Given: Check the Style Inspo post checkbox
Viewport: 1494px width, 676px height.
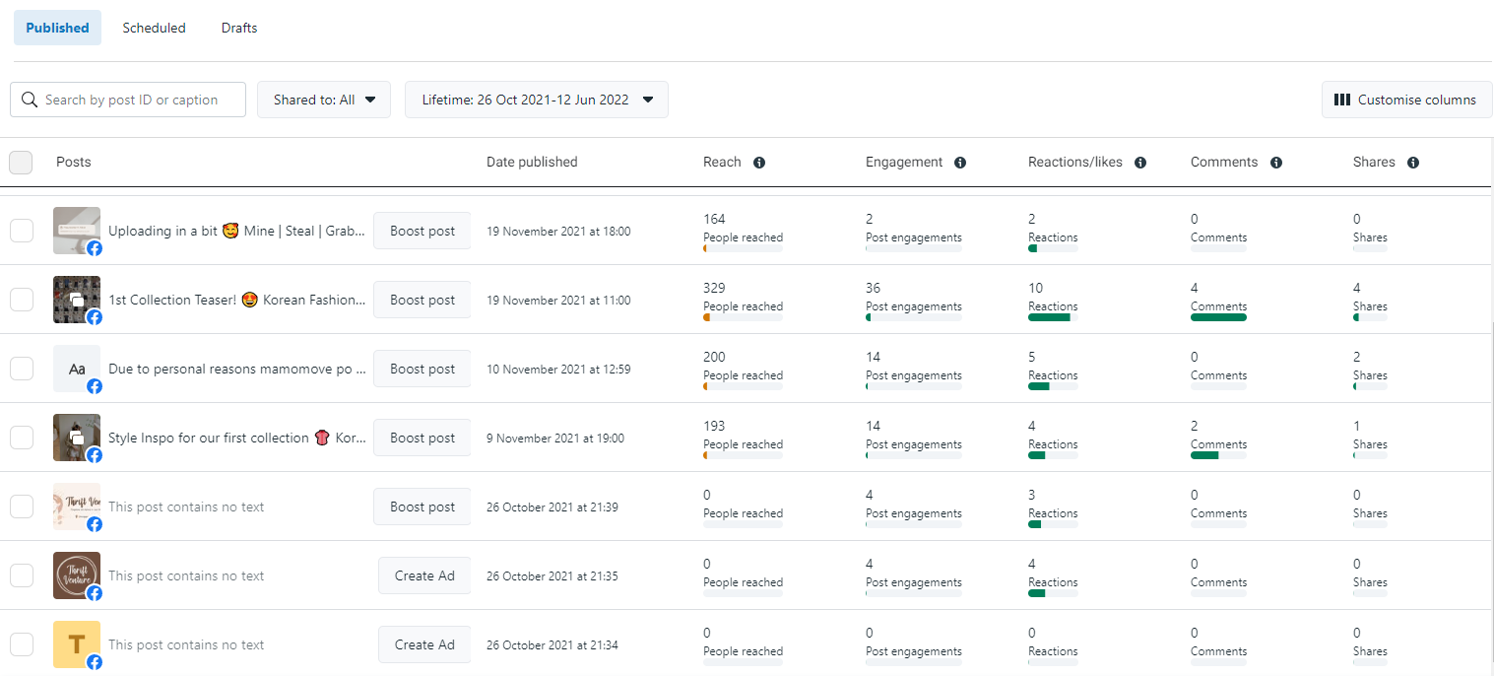Looking at the screenshot, I should click(22, 438).
